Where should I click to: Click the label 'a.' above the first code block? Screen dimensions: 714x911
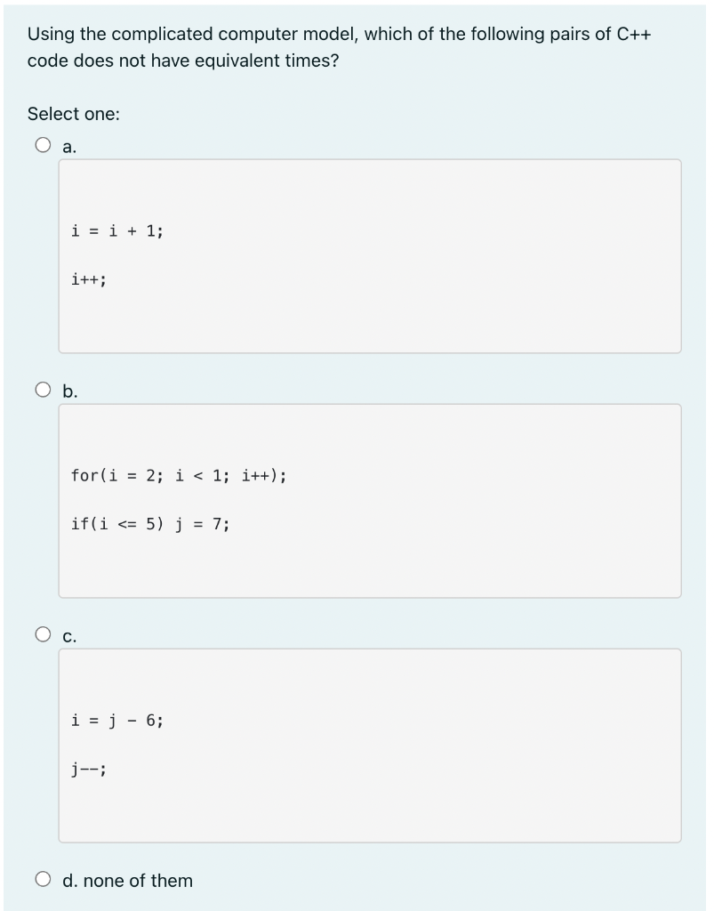pyautogui.click(x=68, y=147)
